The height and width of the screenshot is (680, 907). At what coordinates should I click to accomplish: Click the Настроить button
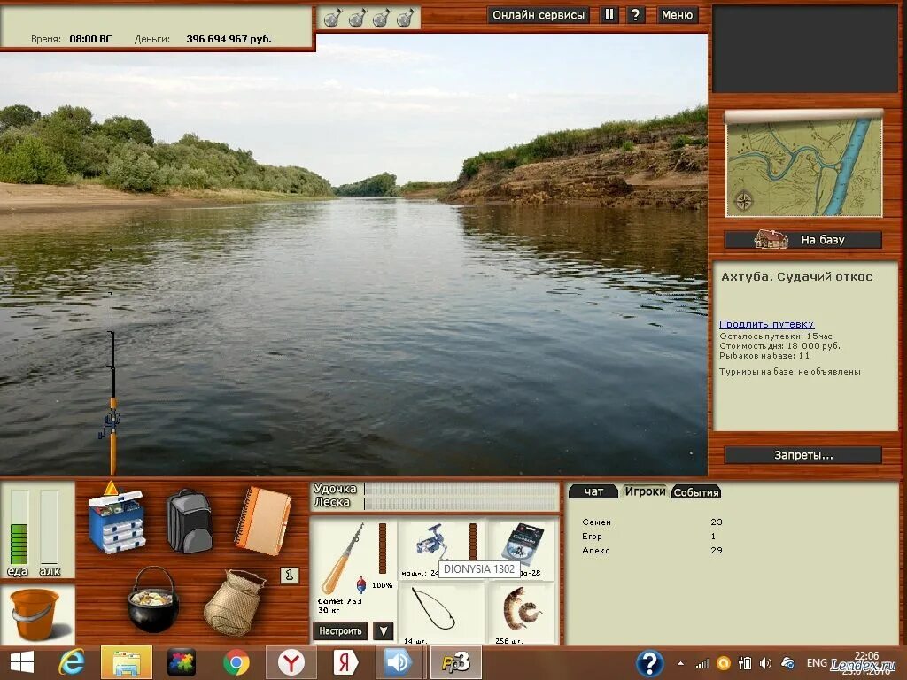point(340,630)
